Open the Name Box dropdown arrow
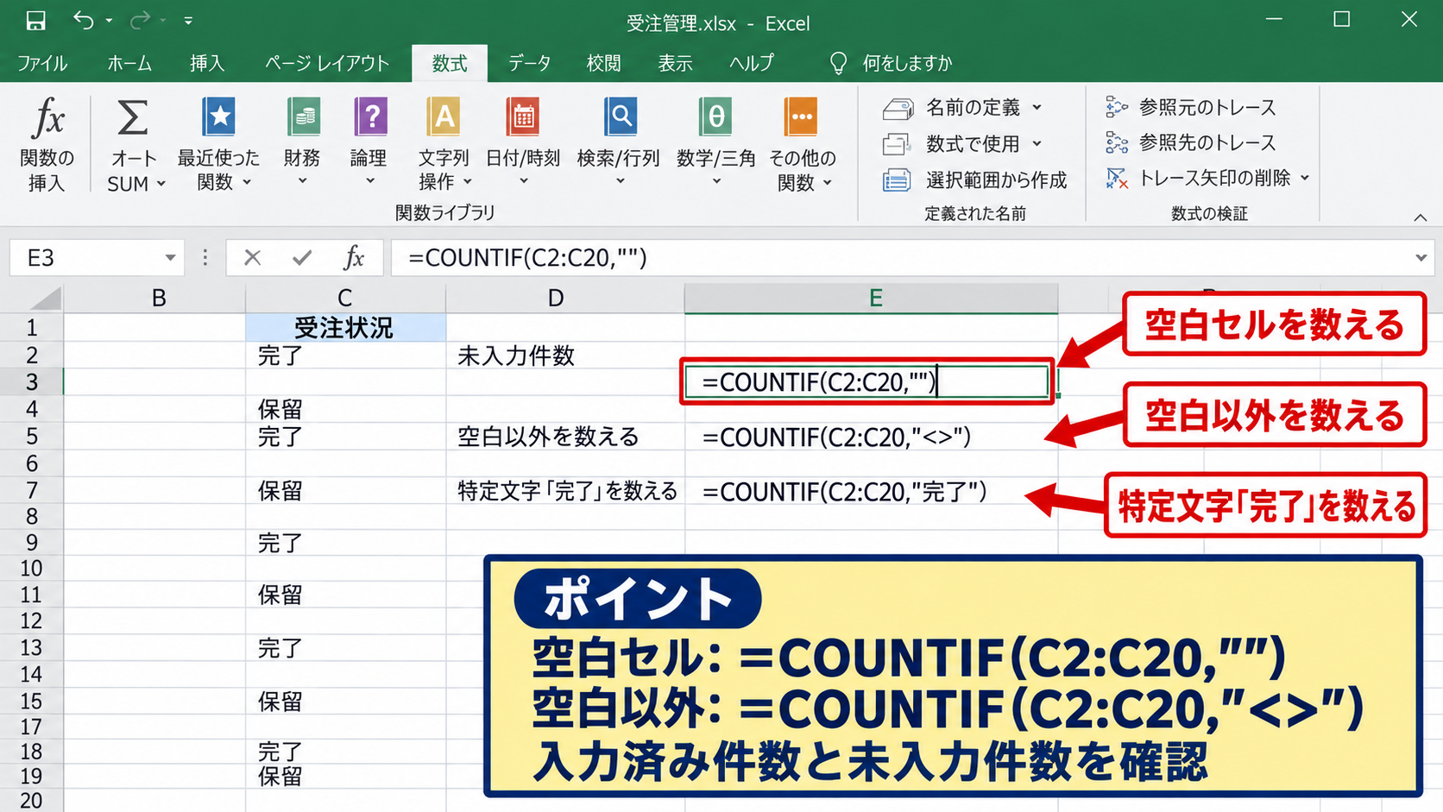 point(170,258)
